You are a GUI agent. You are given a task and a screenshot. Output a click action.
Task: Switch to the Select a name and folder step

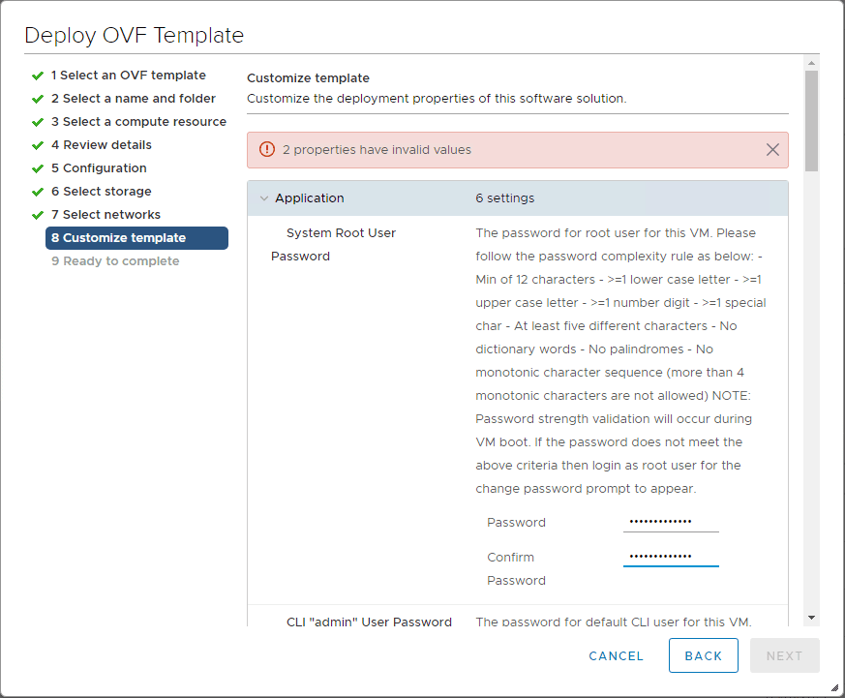click(x=133, y=98)
